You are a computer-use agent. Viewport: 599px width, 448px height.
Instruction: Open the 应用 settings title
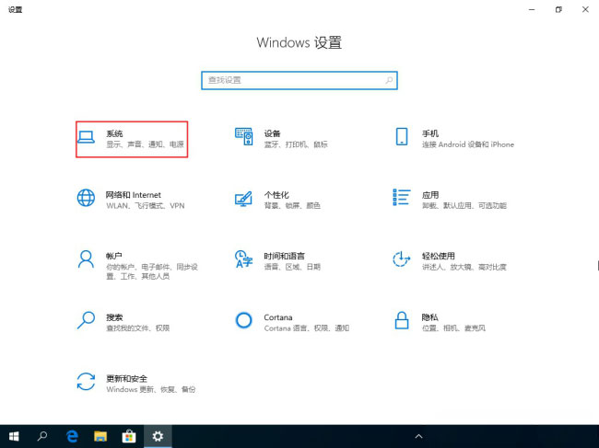tap(429, 195)
